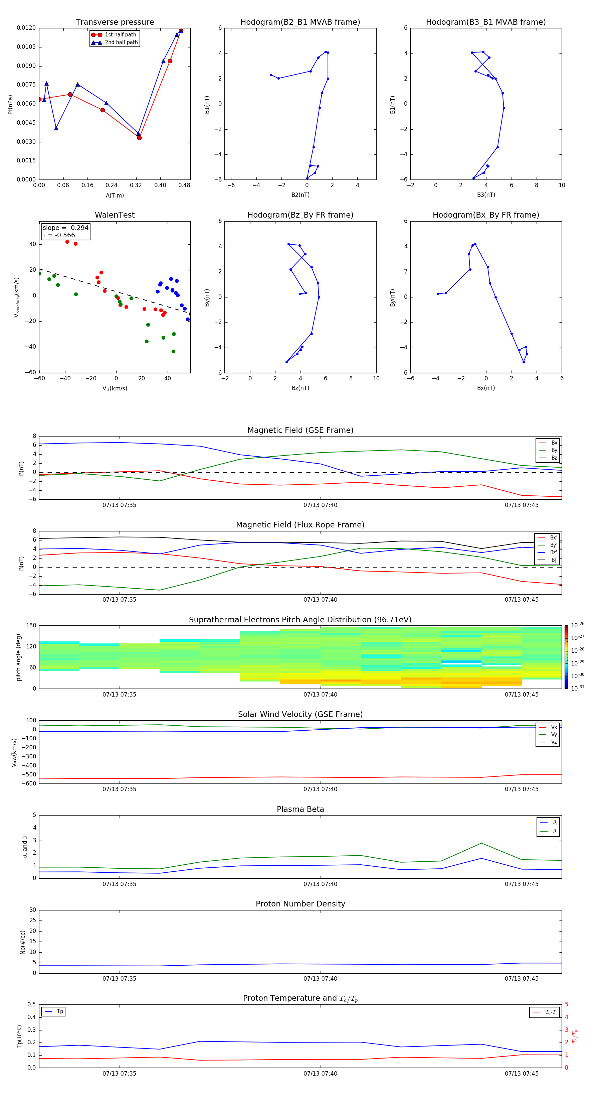Click the "WalenTest" plot title
601x1103 pixels.
(115, 215)
